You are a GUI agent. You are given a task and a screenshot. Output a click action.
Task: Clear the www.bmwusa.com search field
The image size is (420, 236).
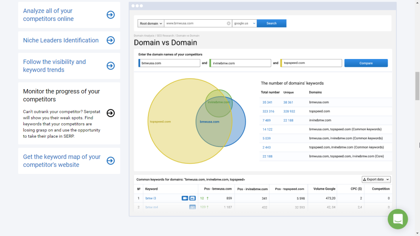point(228,24)
